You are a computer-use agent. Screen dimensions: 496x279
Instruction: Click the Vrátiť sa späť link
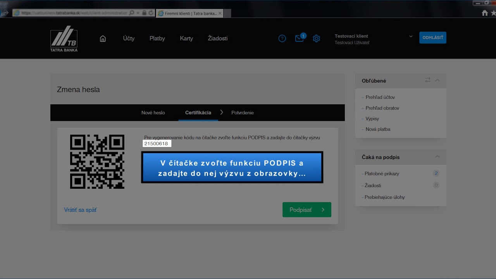click(80, 210)
